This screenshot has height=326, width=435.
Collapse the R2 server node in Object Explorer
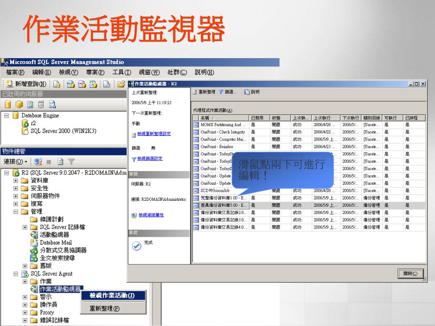pos(7,173)
